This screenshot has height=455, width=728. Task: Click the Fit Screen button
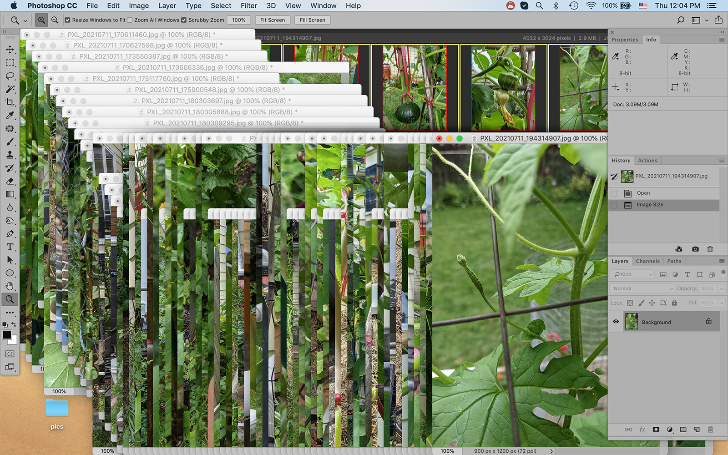(272, 20)
